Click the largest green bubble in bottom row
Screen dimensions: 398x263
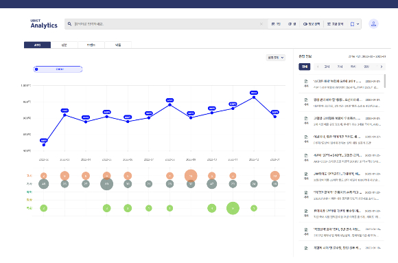pos(233,208)
